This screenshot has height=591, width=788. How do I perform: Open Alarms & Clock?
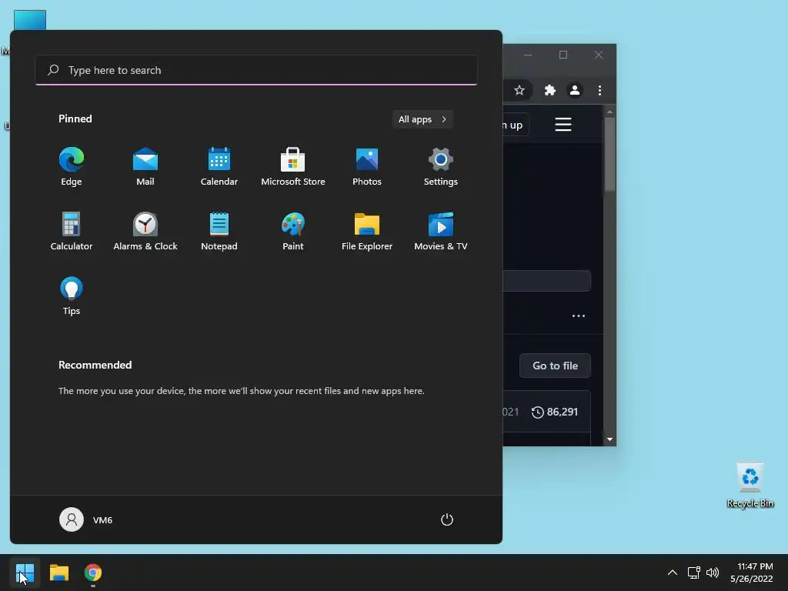coord(145,232)
